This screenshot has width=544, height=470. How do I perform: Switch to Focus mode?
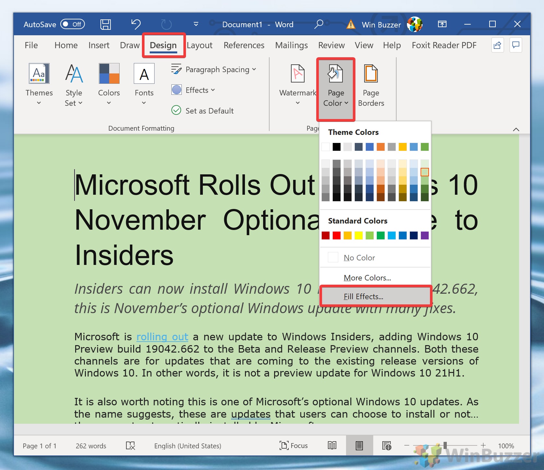coord(294,446)
